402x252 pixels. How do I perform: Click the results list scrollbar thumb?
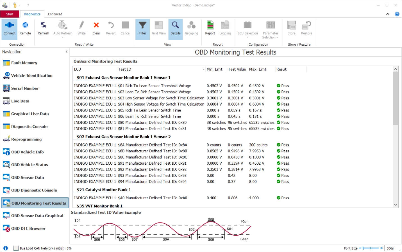[396, 98]
